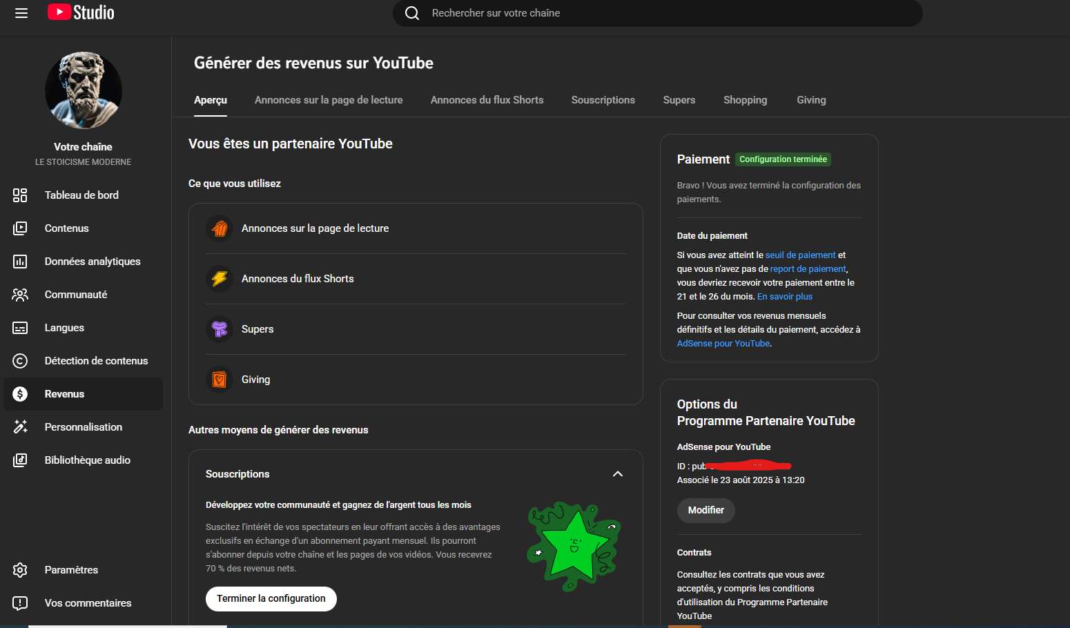This screenshot has width=1070, height=628.
Task: Collapse the Souscriptions section chevron
Action: [617, 474]
